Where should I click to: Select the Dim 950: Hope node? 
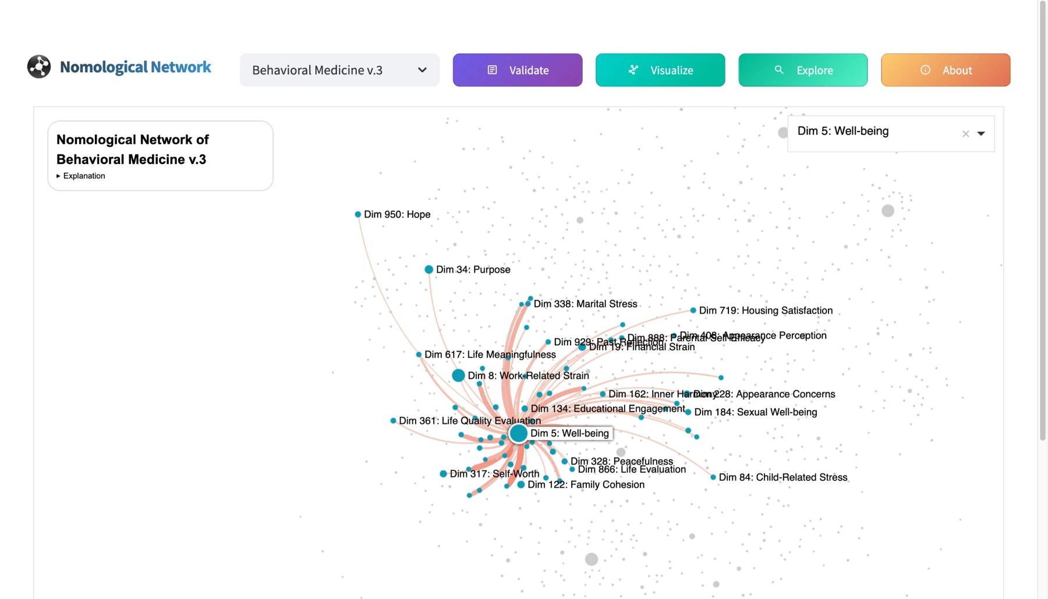(x=357, y=214)
